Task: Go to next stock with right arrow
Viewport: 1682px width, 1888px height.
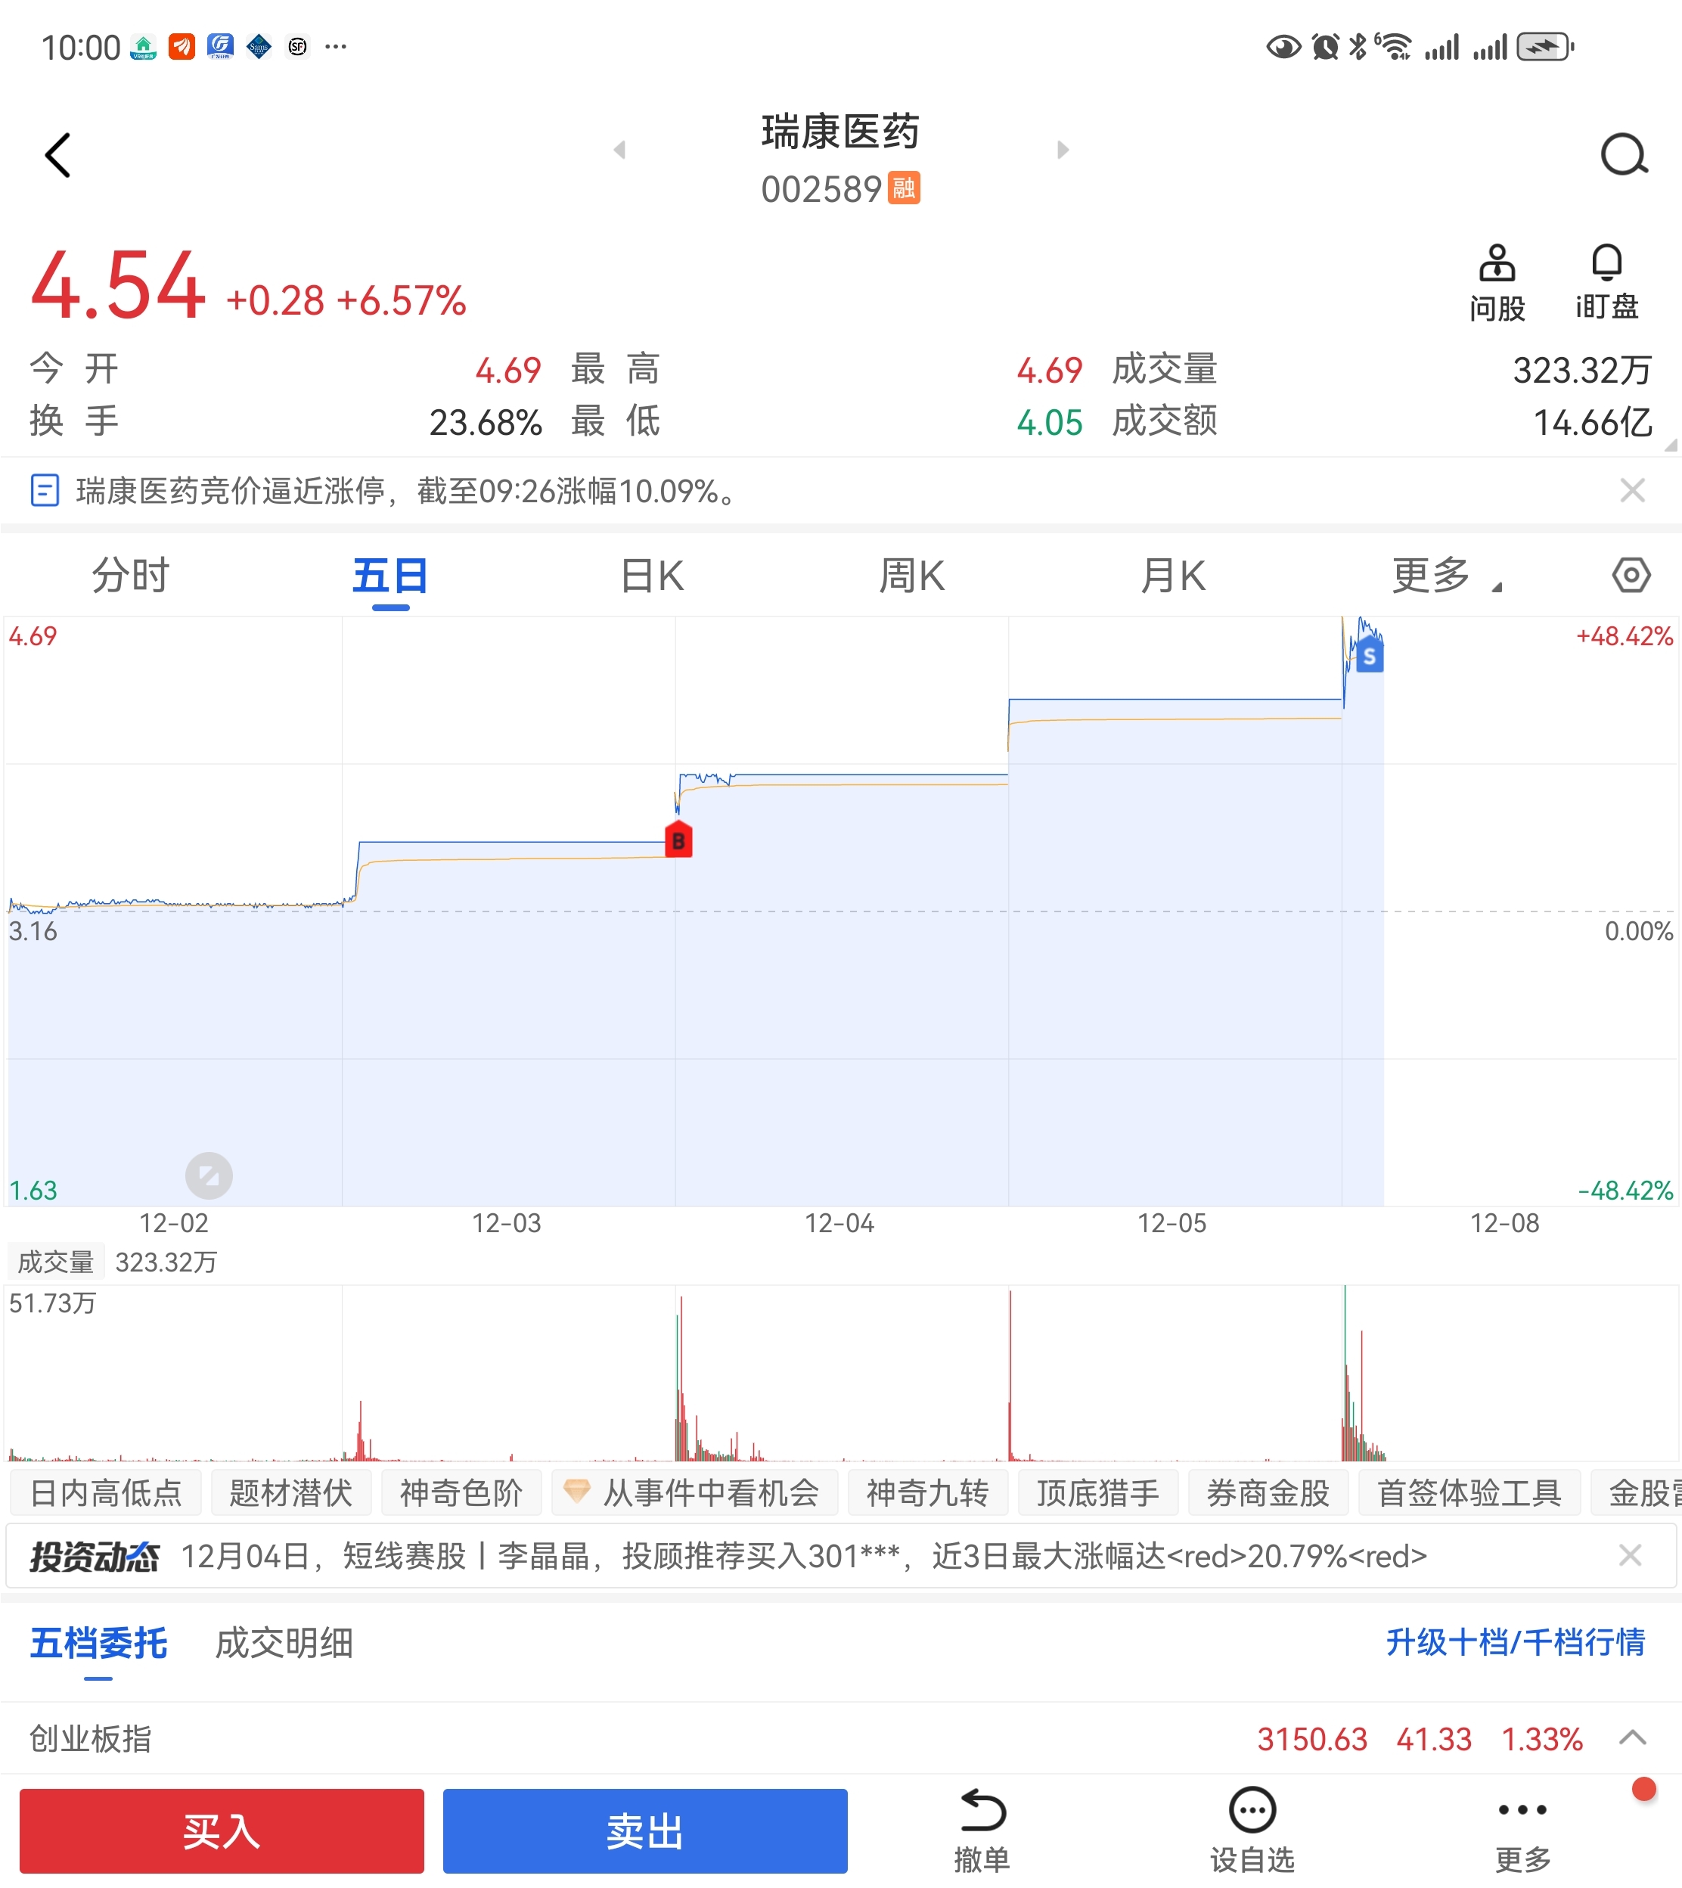Action: [1063, 150]
